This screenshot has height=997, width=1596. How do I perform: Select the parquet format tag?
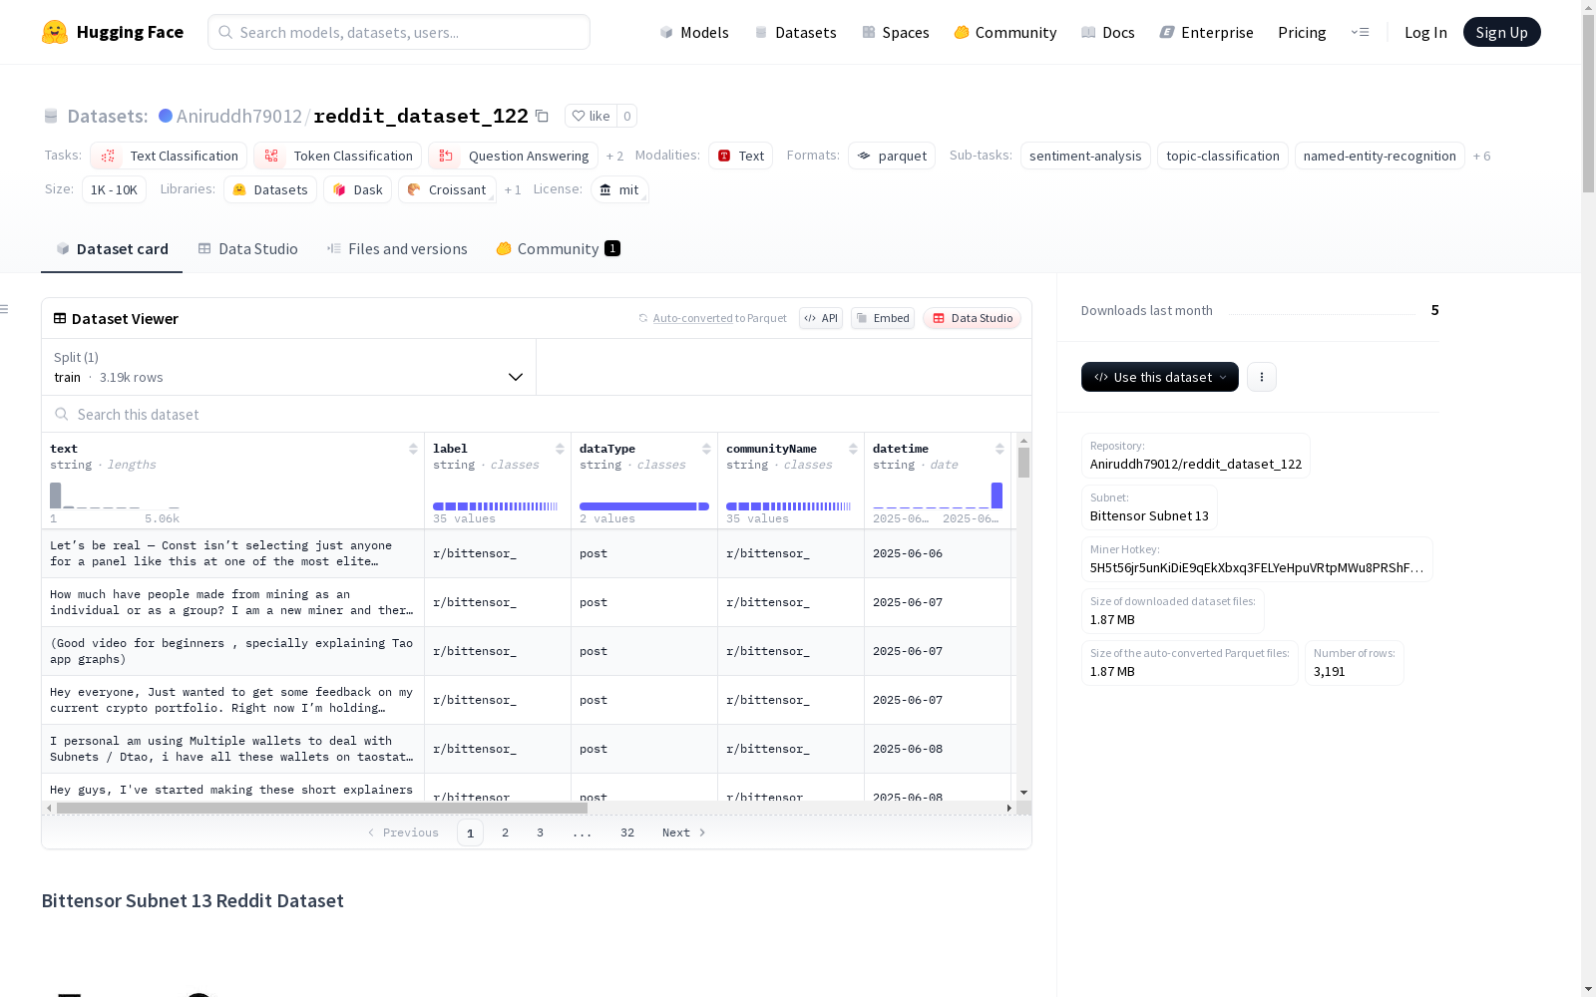(892, 156)
